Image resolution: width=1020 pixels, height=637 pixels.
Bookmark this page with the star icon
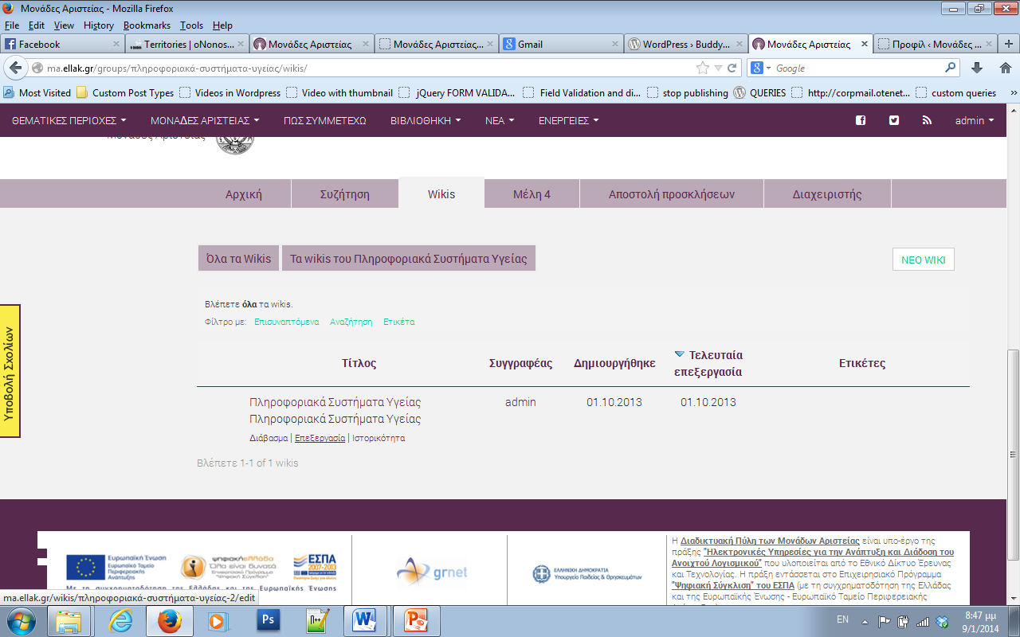703,68
